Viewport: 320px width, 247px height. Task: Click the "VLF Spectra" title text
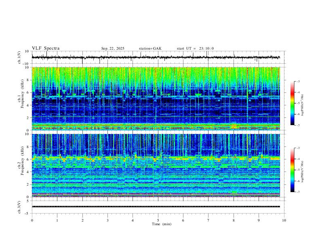tap(46, 48)
